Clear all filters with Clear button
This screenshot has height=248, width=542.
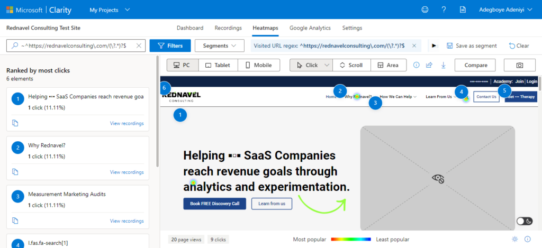point(519,45)
